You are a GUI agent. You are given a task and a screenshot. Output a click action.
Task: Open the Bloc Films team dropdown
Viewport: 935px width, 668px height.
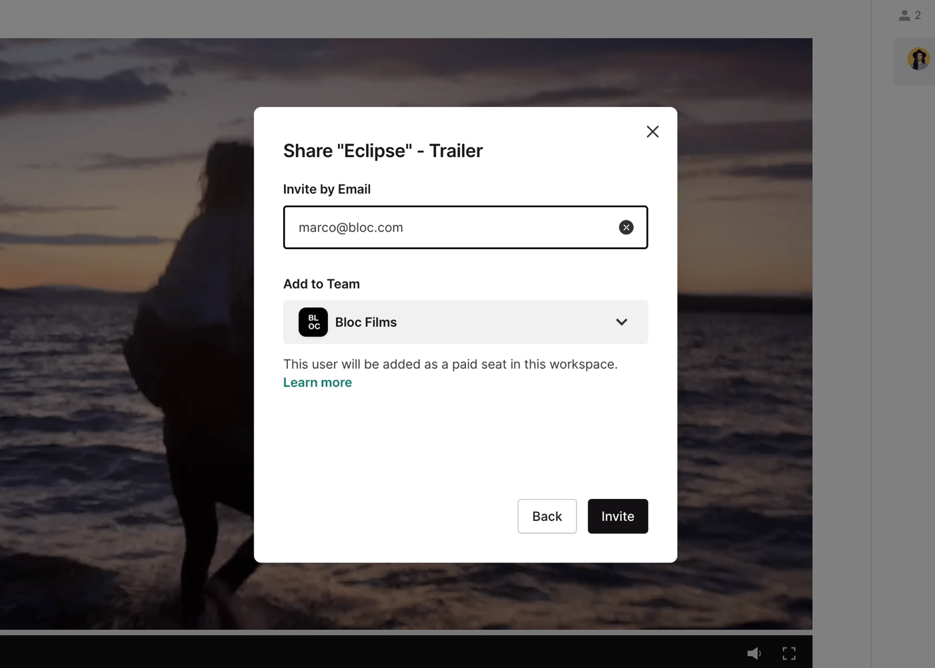click(x=465, y=322)
